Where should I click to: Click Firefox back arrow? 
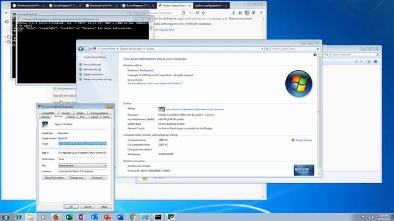pyautogui.click(x=6, y=13)
